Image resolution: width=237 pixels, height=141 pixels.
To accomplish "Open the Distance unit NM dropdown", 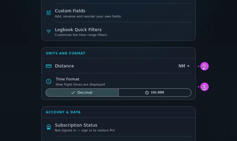I will (x=184, y=66).
